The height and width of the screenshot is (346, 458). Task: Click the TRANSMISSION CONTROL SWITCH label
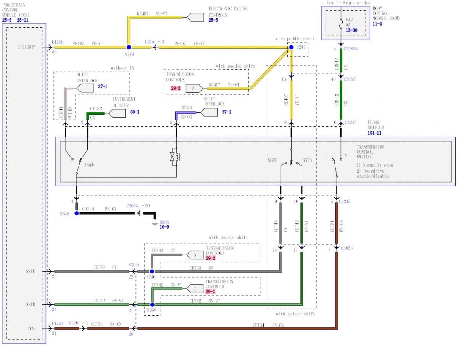(x=371, y=152)
